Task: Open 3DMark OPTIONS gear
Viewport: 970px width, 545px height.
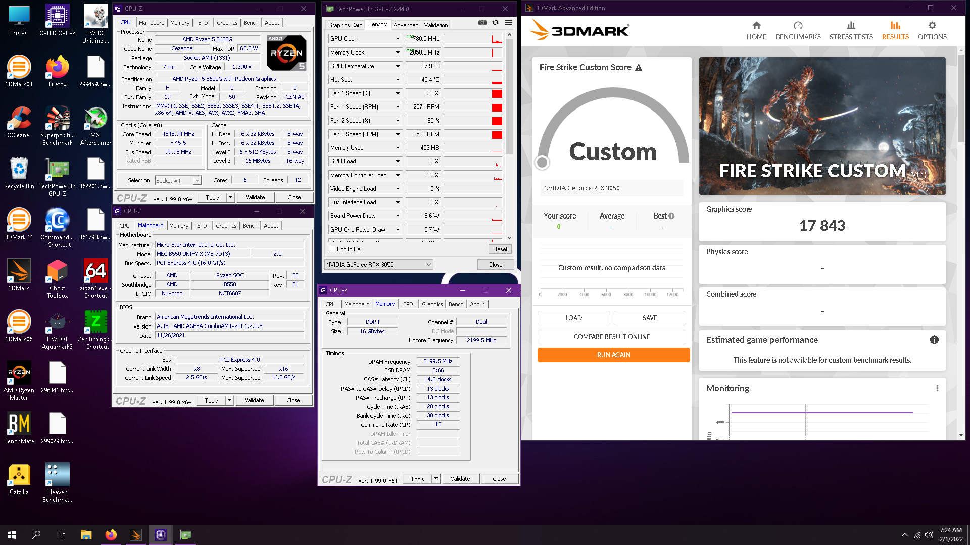Action: point(932,31)
